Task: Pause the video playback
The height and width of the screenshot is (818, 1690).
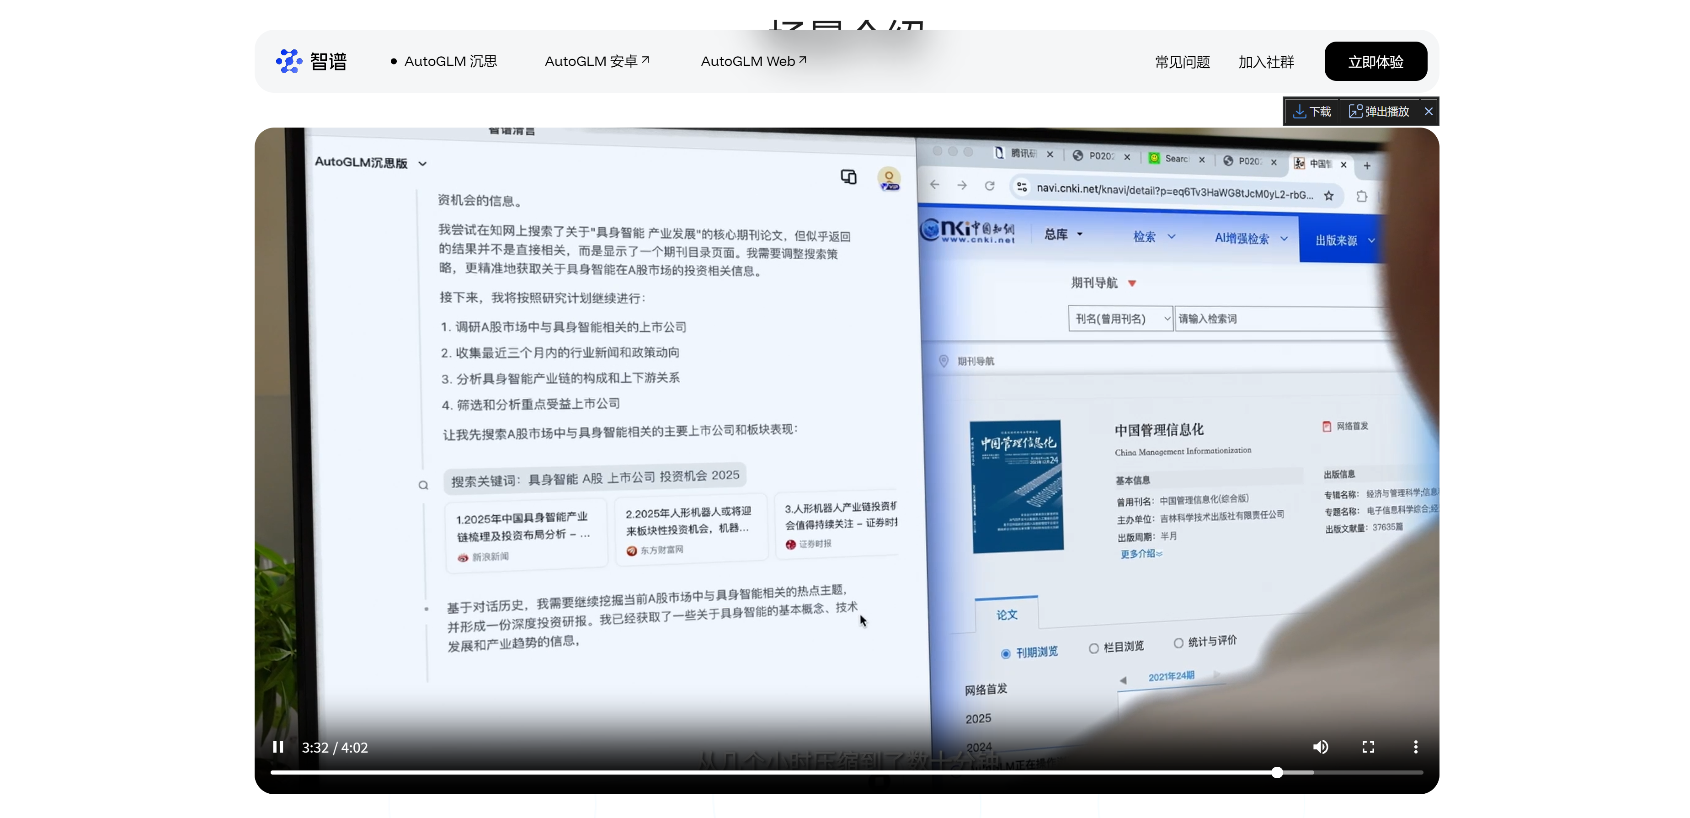Action: (x=278, y=747)
